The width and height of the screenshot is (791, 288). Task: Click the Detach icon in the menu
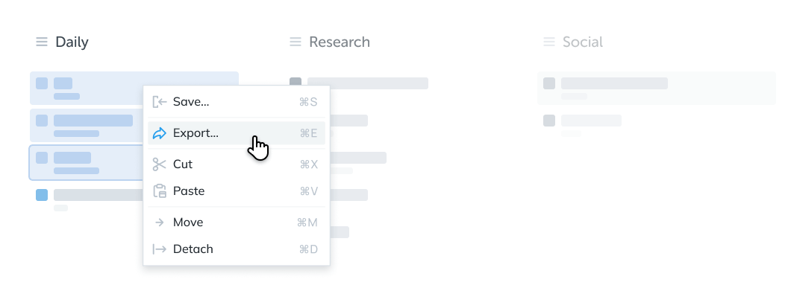(160, 249)
